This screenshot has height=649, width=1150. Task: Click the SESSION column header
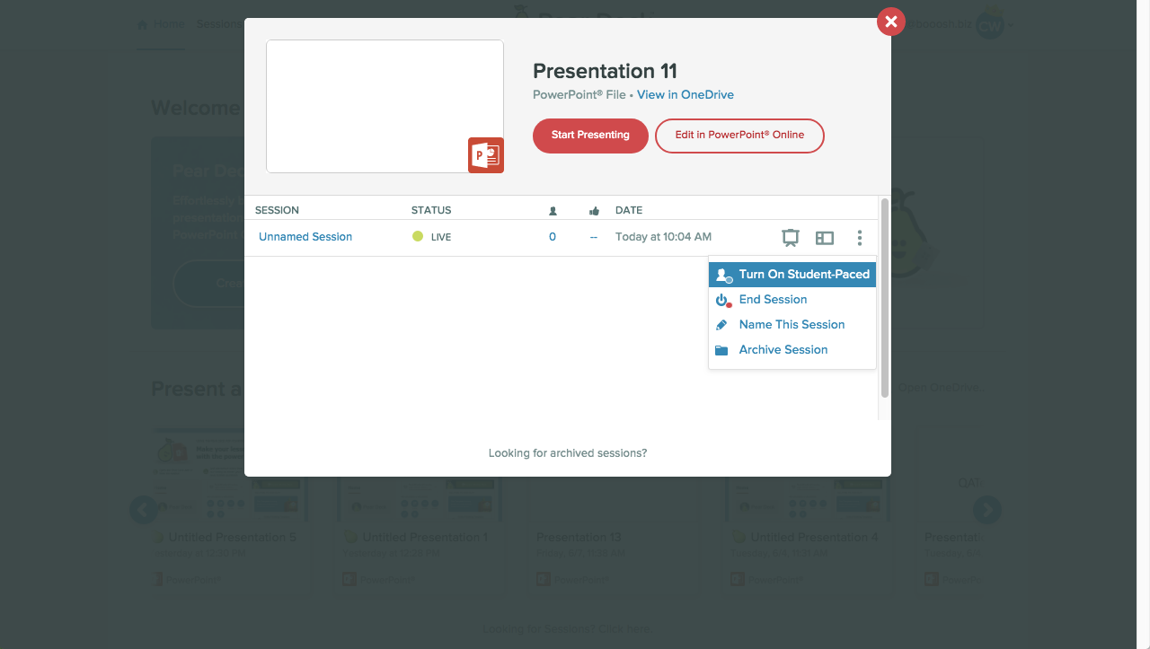pyautogui.click(x=277, y=210)
